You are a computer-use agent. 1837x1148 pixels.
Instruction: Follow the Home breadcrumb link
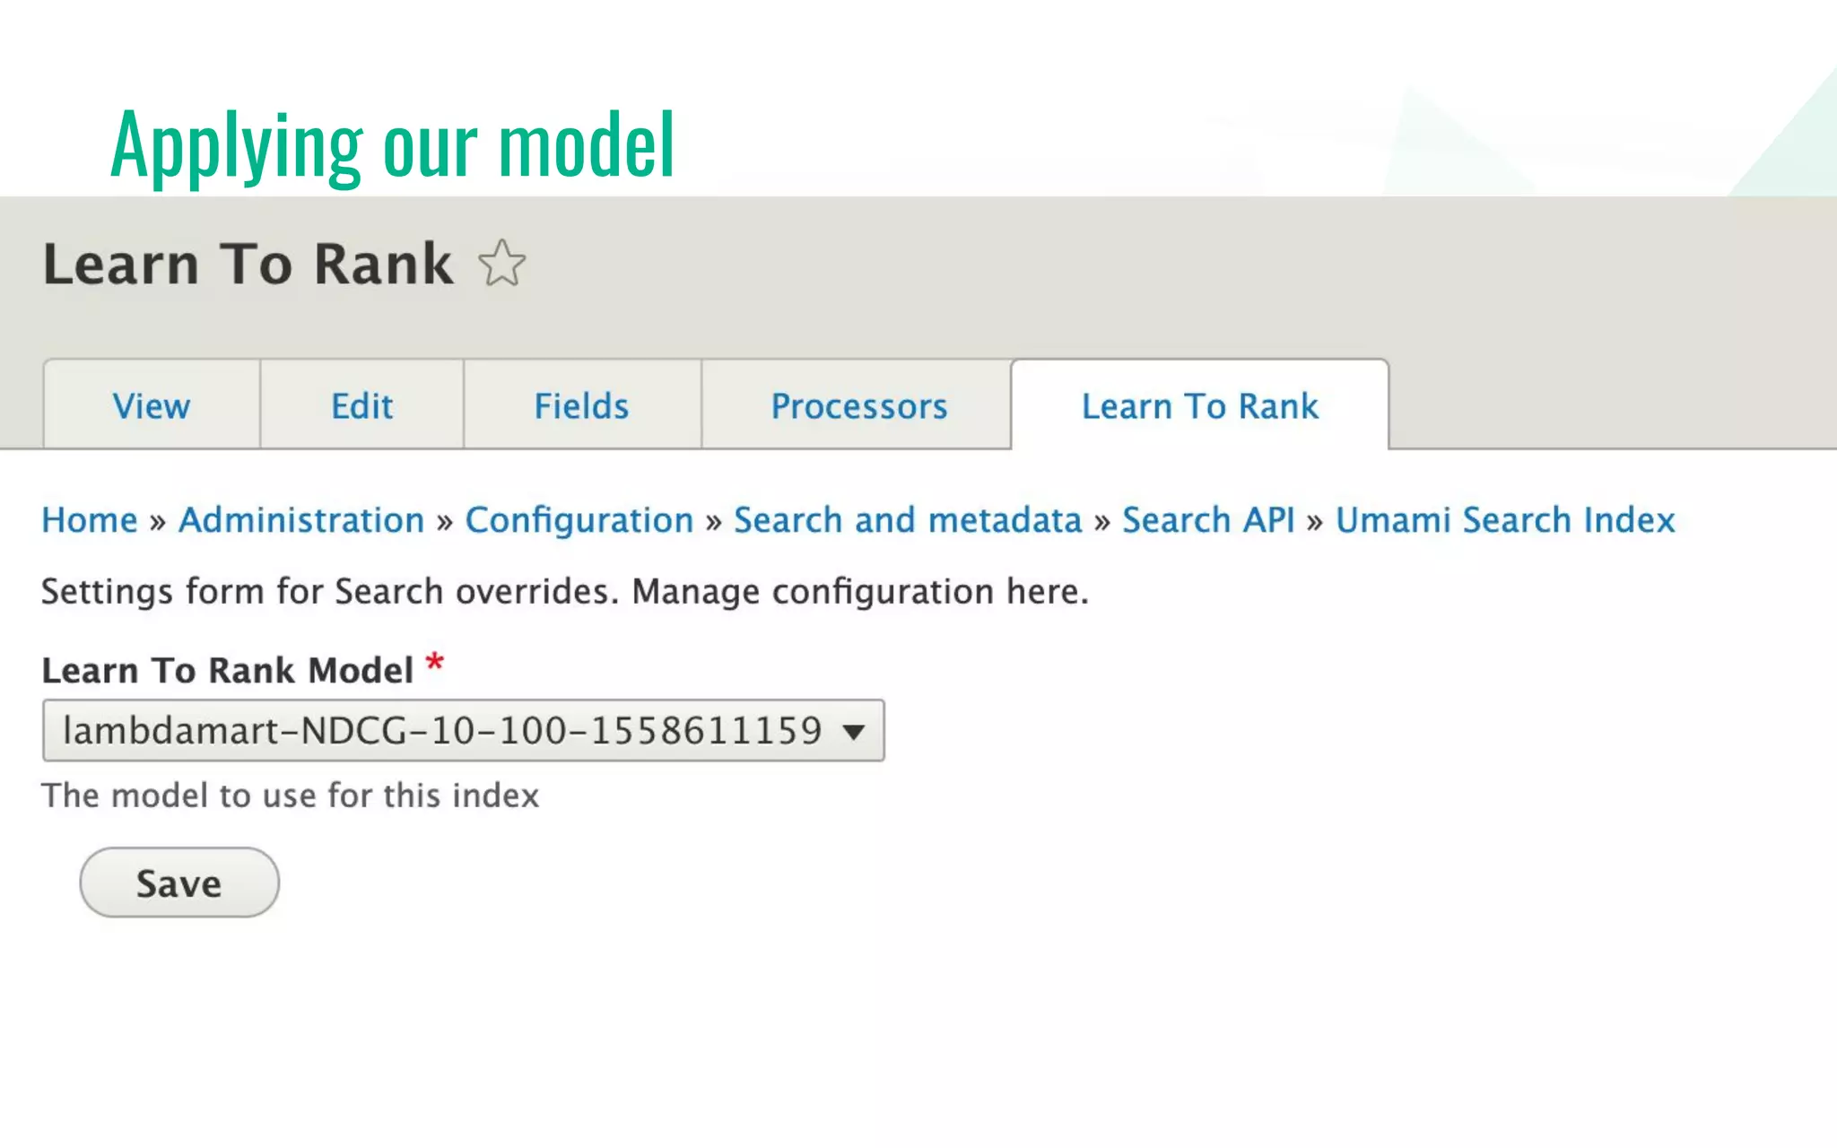[90, 520]
